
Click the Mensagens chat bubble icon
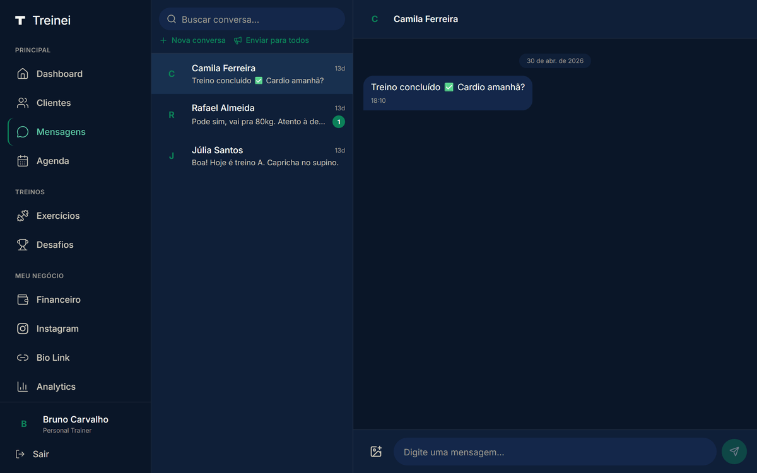[x=23, y=132]
